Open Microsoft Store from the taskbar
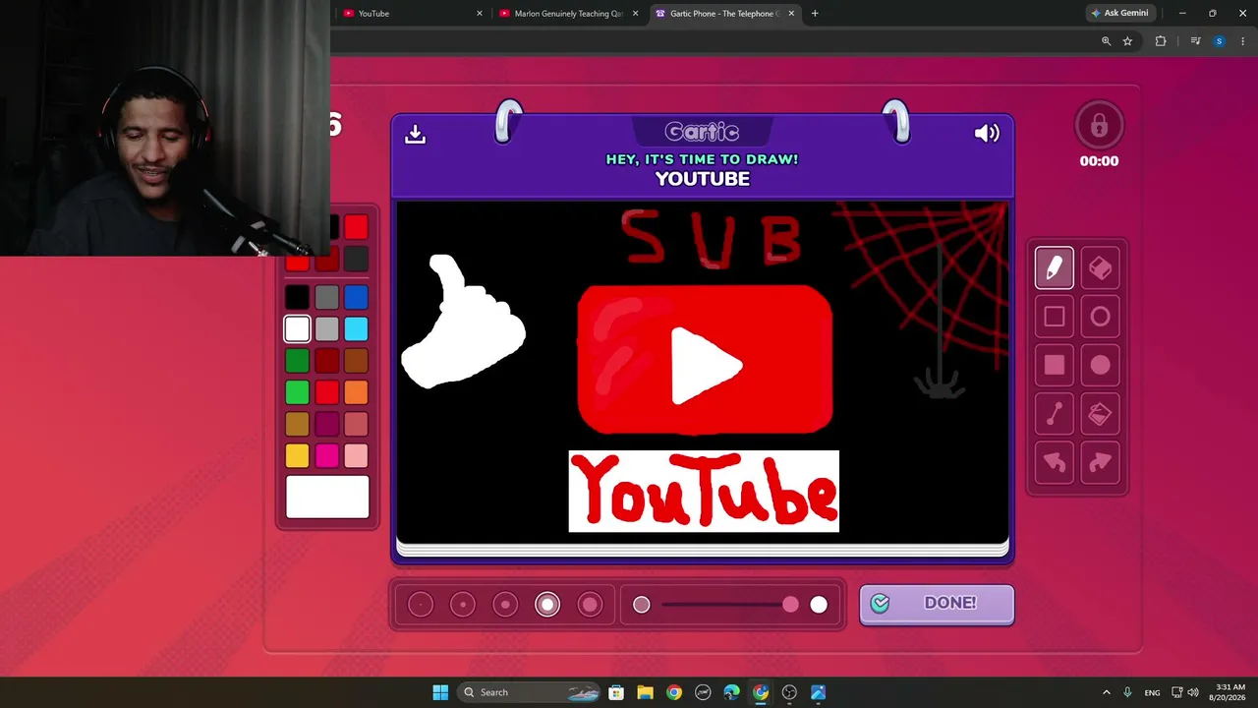 (616, 692)
